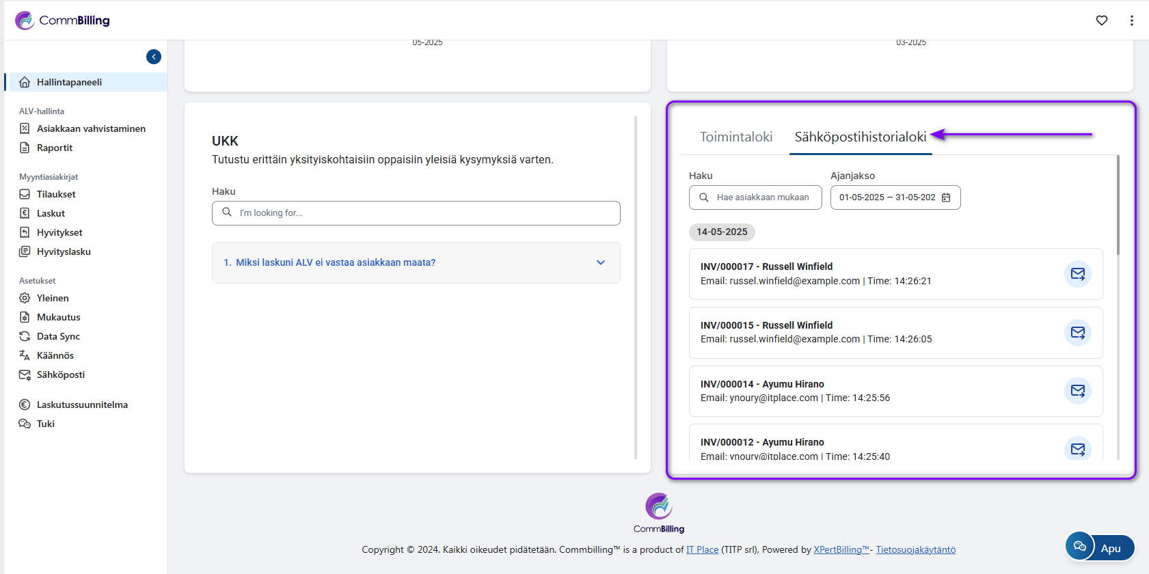Focus the Hae asiakkaan mukaan search field
This screenshot has height=574, width=1149.
coord(762,197)
